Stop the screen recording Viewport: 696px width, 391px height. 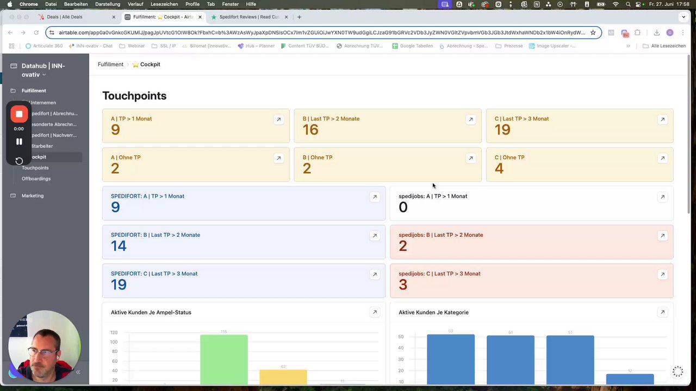click(x=19, y=114)
